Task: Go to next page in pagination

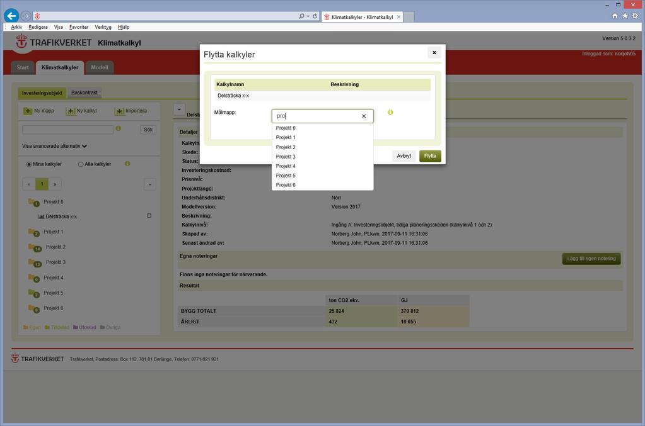Action: pyautogui.click(x=55, y=184)
